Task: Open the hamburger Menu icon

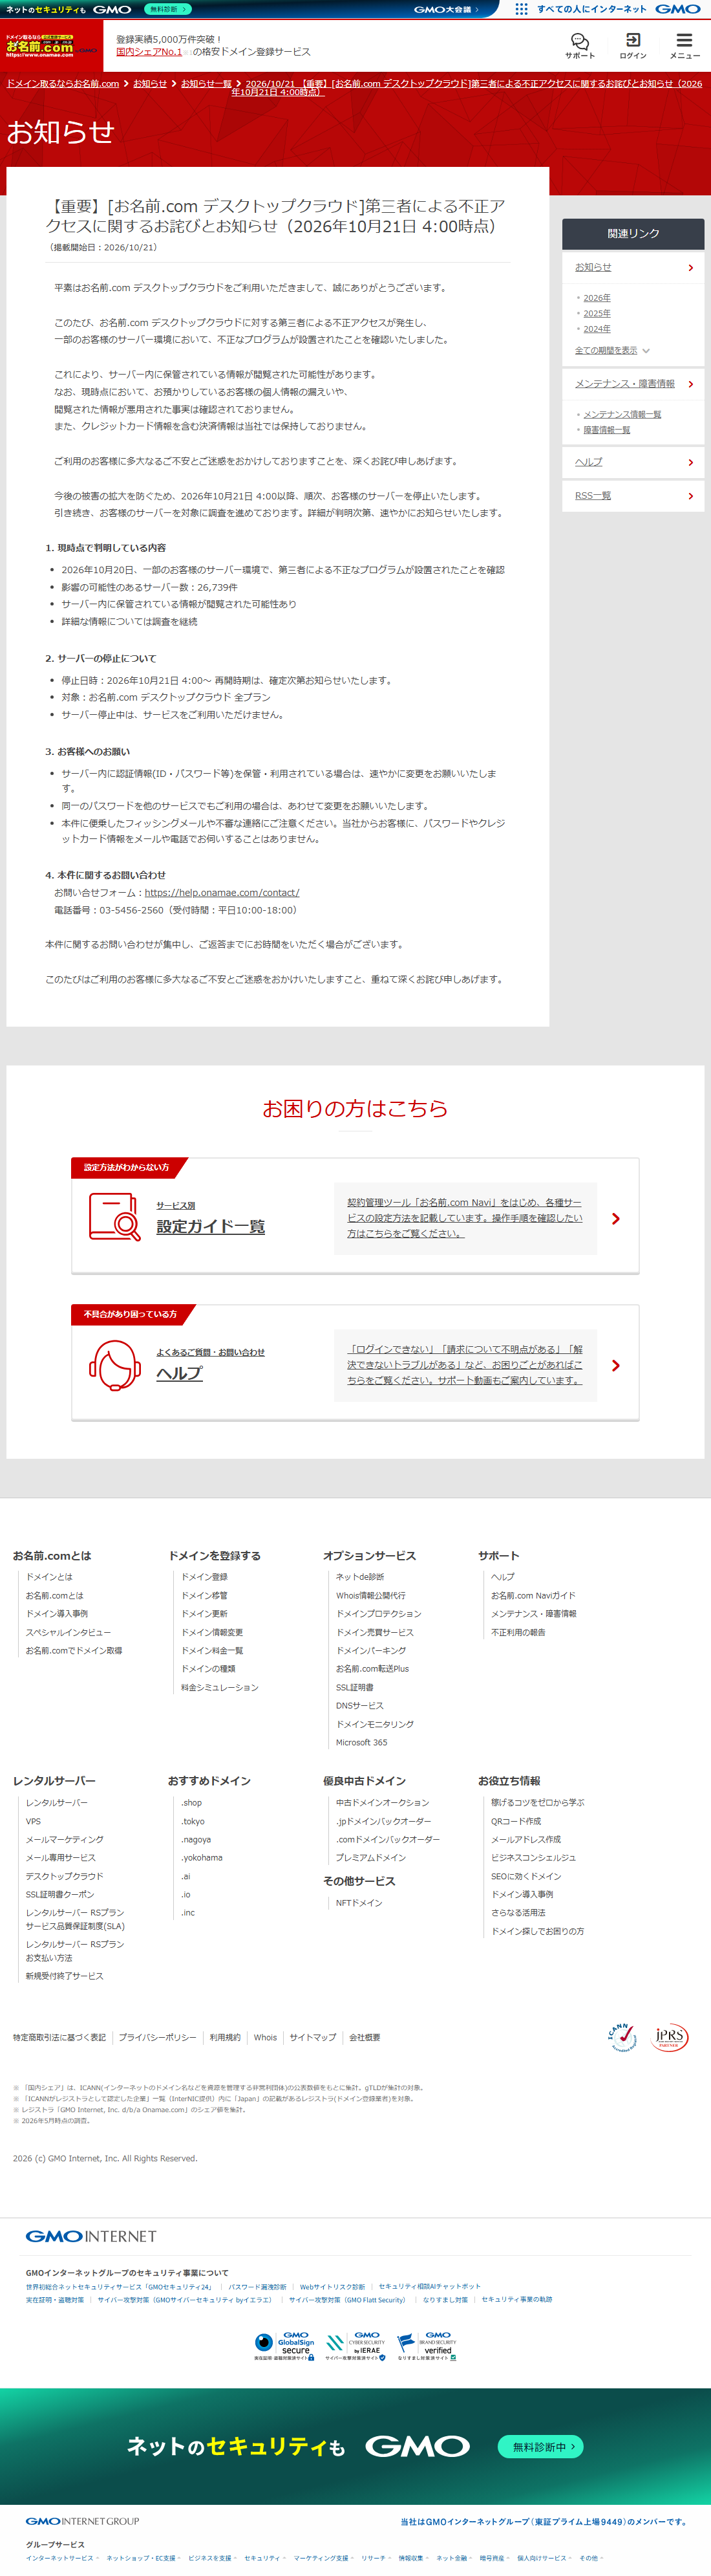Action: (684, 45)
